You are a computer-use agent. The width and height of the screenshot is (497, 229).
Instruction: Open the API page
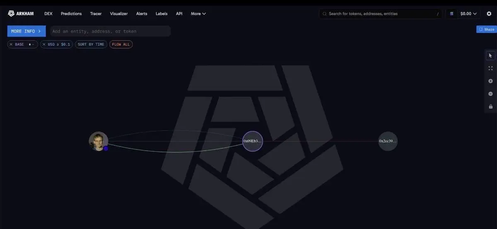click(179, 14)
